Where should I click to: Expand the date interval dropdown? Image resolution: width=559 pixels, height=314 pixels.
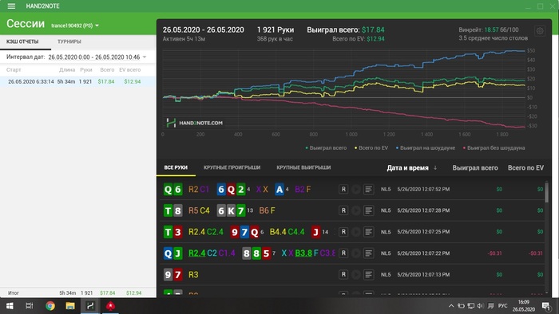145,57
